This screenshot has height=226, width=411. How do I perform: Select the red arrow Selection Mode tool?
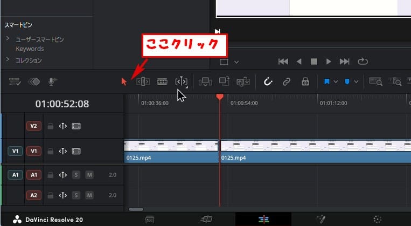[124, 81]
